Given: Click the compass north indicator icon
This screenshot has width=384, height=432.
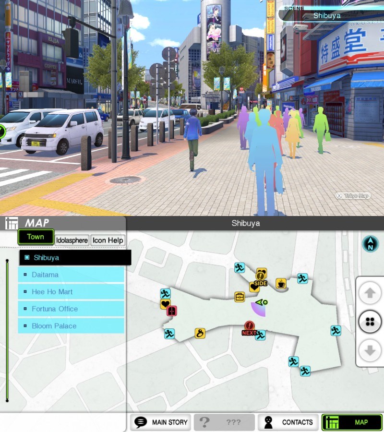Looking at the screenshot, I should coord(370,244).
